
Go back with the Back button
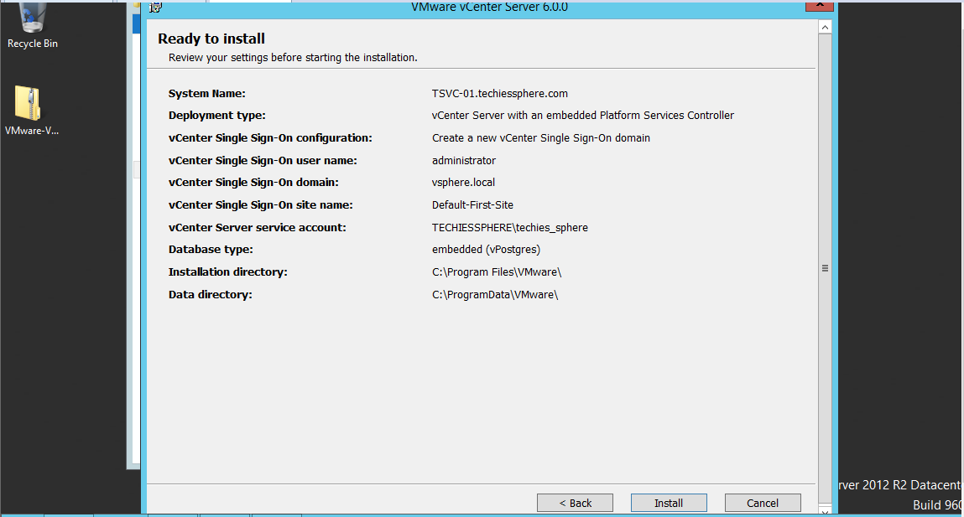coord(575,503)
